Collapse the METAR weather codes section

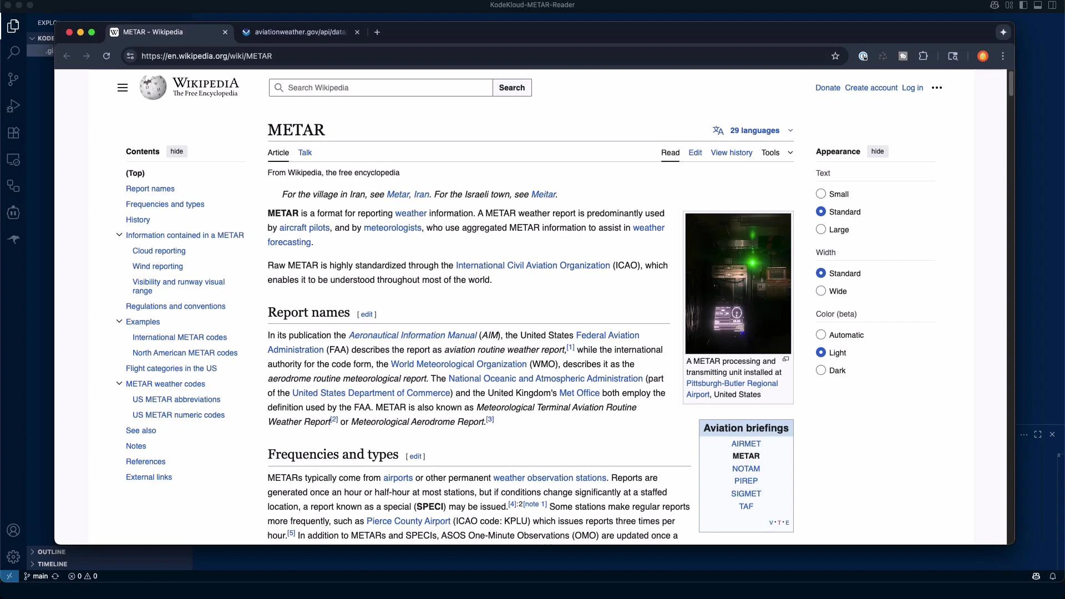[x=119, y=383]
